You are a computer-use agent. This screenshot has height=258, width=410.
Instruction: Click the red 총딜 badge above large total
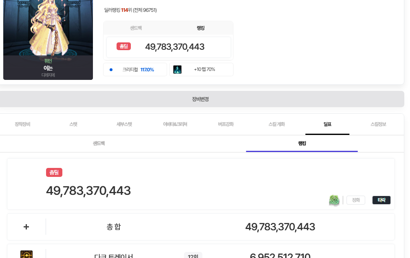54,172
